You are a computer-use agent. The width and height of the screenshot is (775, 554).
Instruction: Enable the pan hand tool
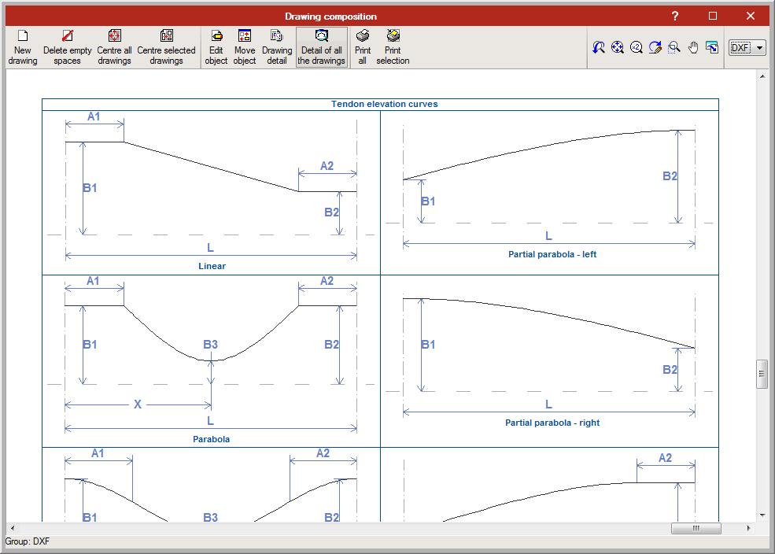[x=693, y=48]
